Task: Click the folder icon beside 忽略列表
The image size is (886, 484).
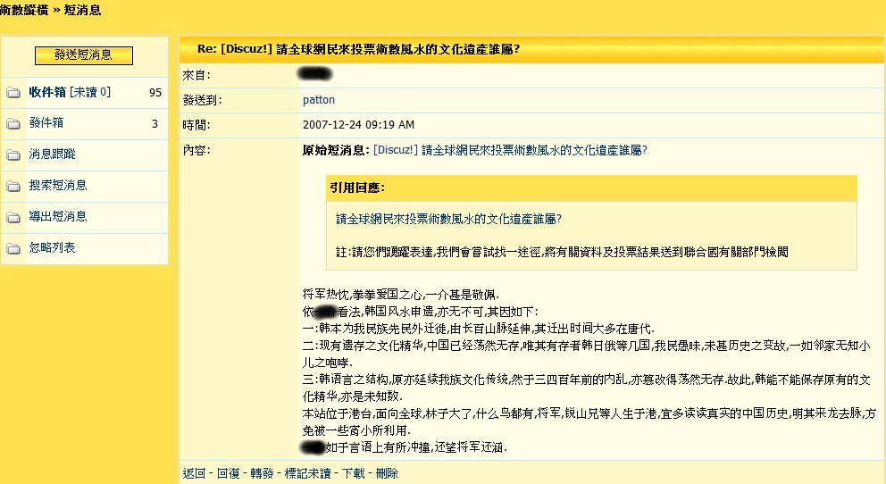Action: 13,249
